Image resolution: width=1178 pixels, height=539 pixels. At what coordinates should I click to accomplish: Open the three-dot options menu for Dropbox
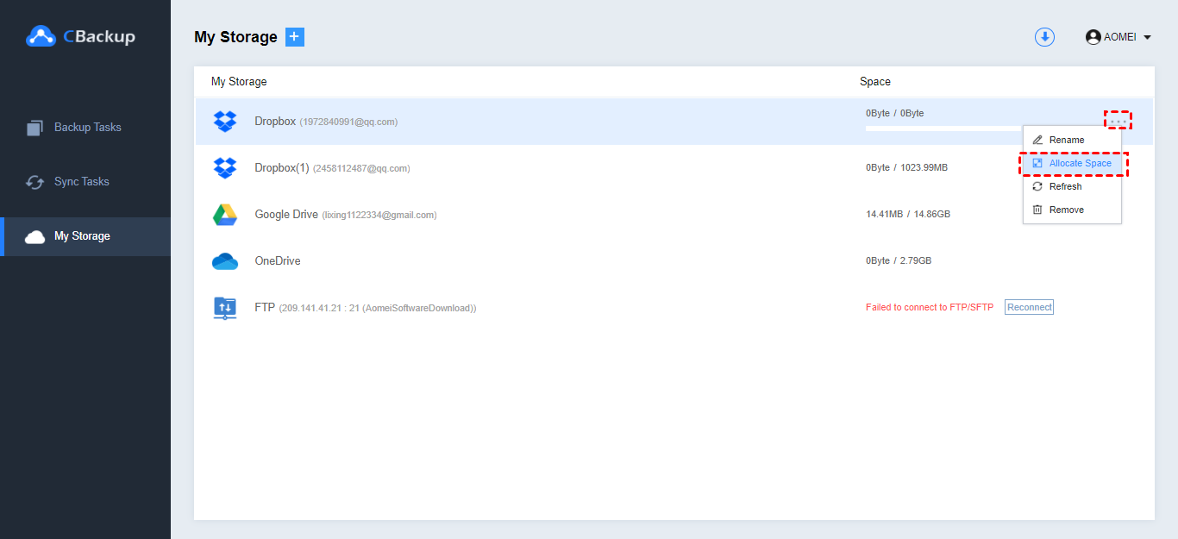coord(1118,121)
